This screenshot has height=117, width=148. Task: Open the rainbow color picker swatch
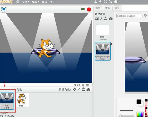pyautogui.click(x=140, y=114)
